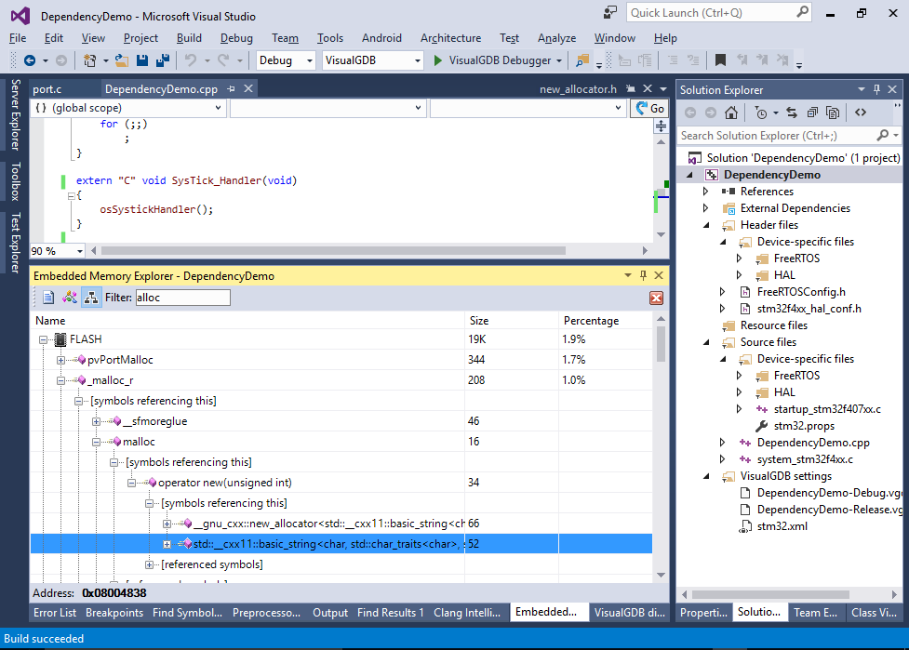Switch to the Breakpoints tab
Image resolution: width=909 pixels, height=650 pixels.
[x=114, y=613]
